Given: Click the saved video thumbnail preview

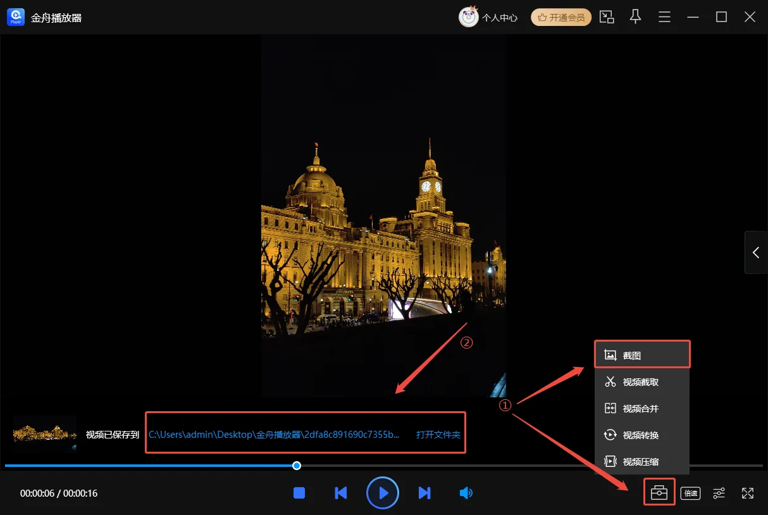Looking at the screenshot, I should [45, 434].
